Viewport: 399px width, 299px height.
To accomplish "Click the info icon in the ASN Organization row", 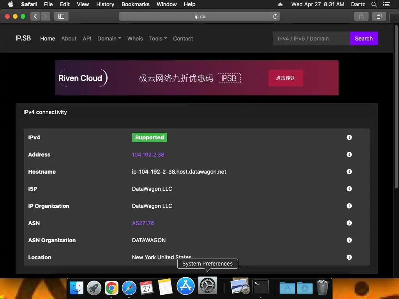I will click(349, 240).
